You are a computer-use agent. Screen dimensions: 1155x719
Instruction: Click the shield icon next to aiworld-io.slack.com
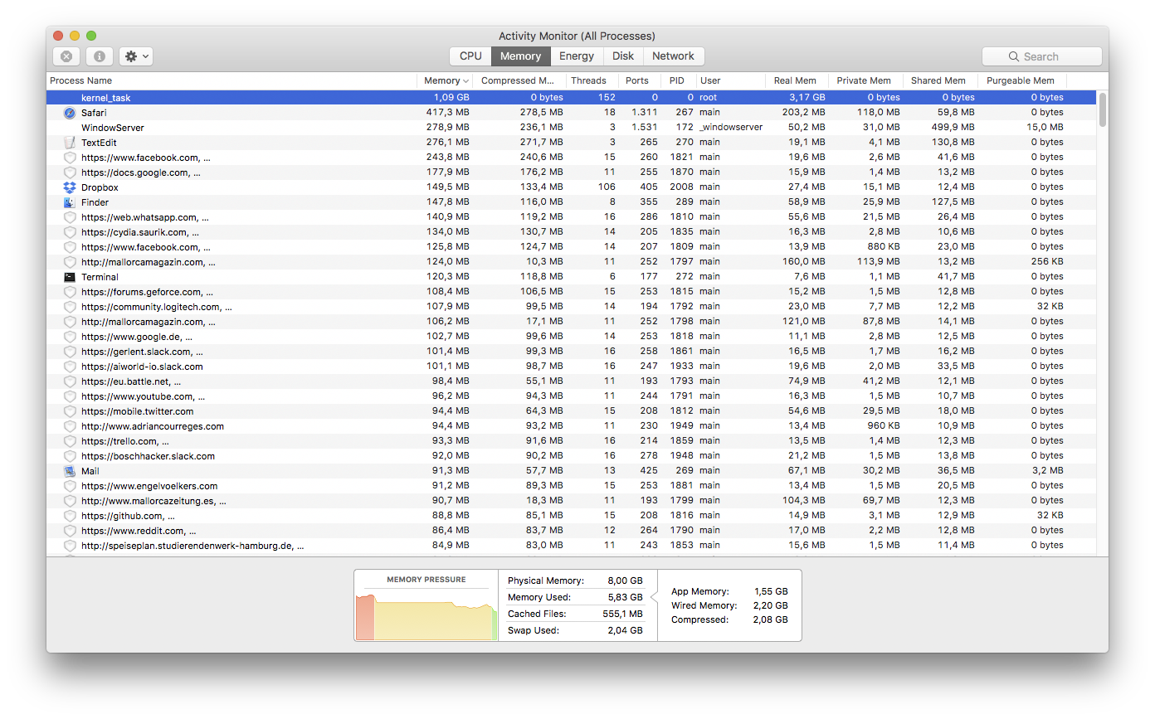tap(70, 367)
